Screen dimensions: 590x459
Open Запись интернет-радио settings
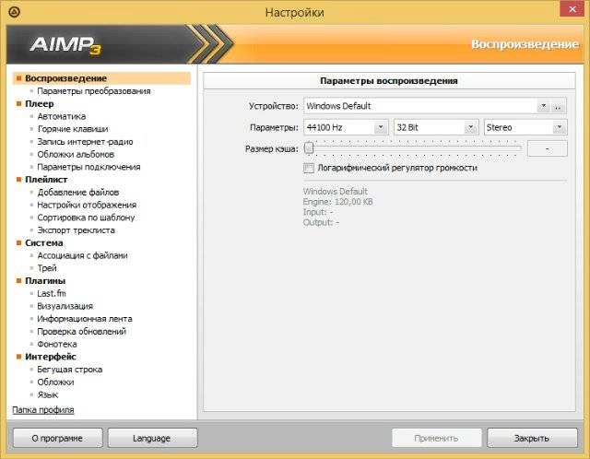(x=85, y=142)
